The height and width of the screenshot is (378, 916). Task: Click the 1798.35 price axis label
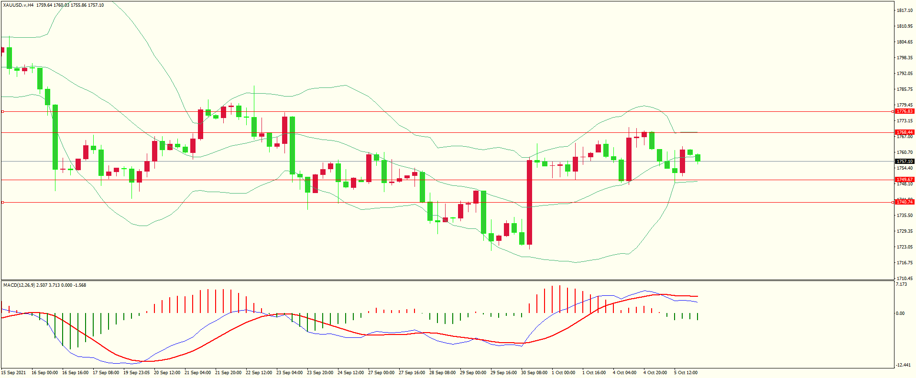[x=905, y=58]
